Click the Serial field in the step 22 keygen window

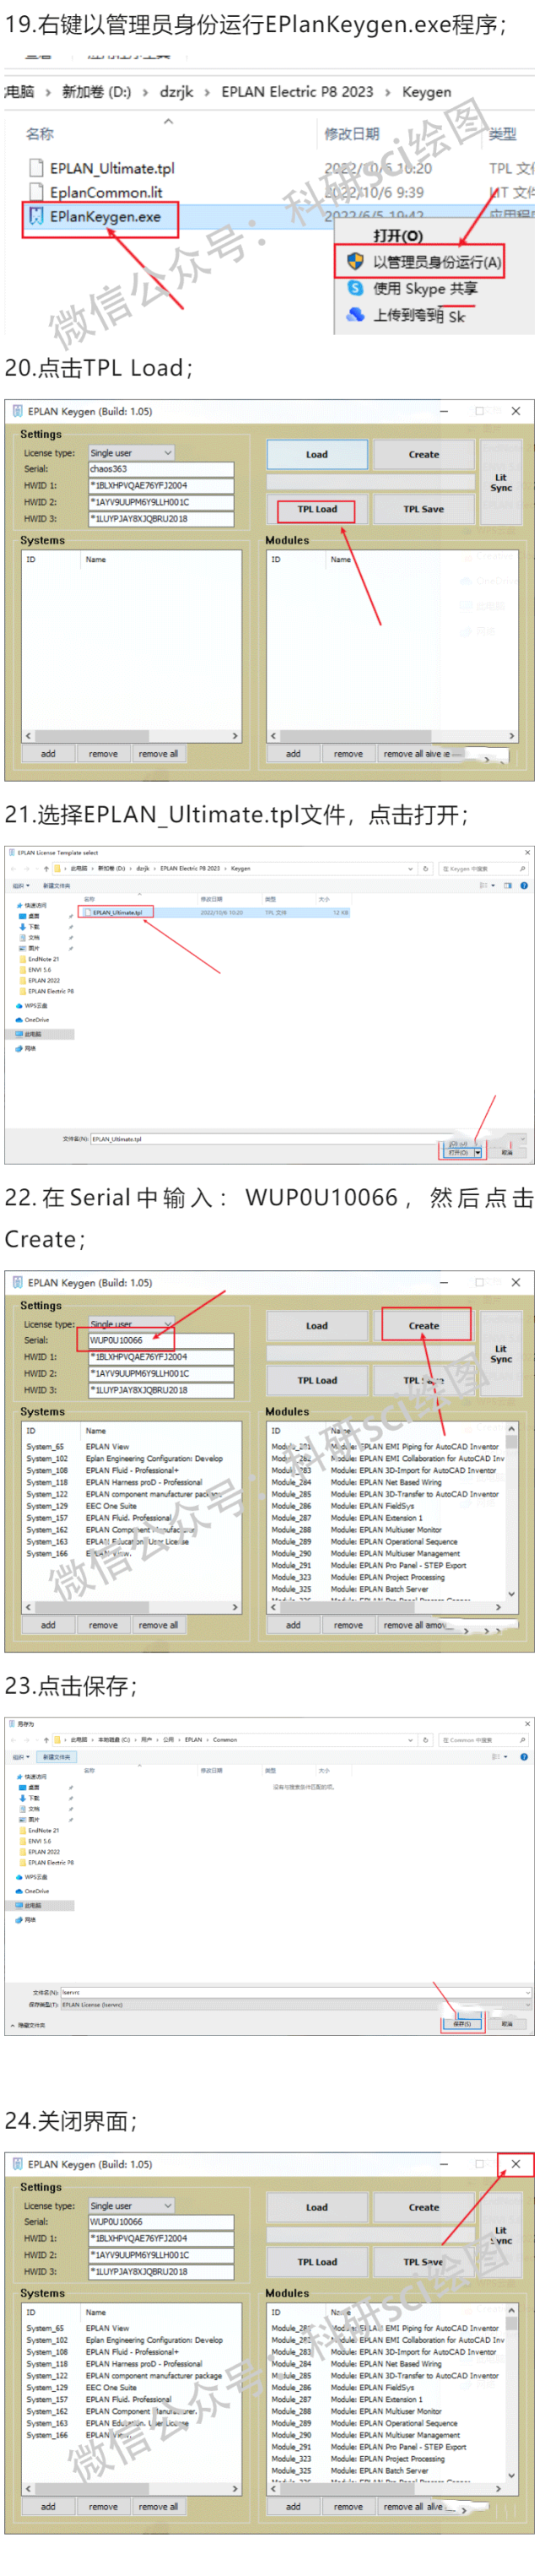(x=161, y=1340)
